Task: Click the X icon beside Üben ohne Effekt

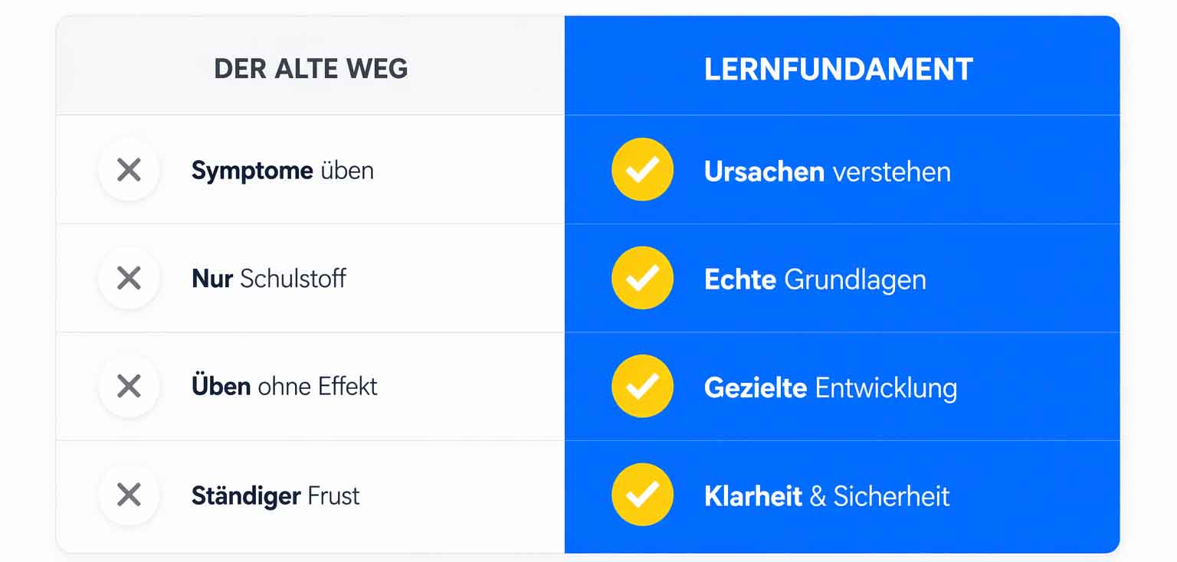Action: click(x=129, y=387)
